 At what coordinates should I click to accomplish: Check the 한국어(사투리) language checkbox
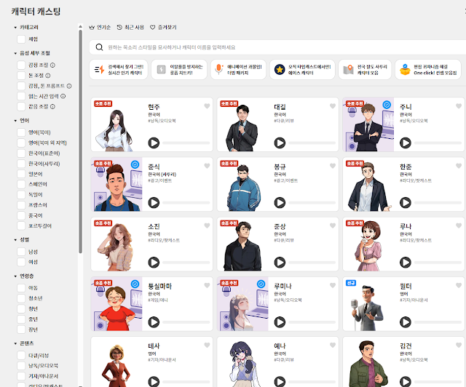point(21,164)
